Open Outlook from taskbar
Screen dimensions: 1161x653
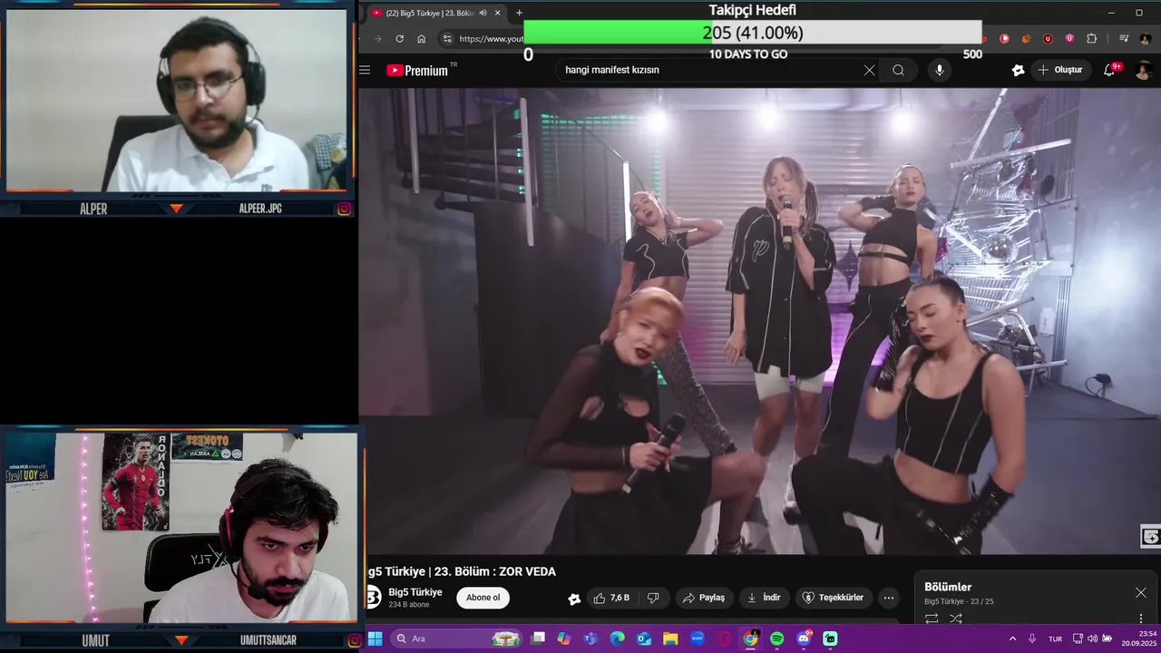point(644,638)
